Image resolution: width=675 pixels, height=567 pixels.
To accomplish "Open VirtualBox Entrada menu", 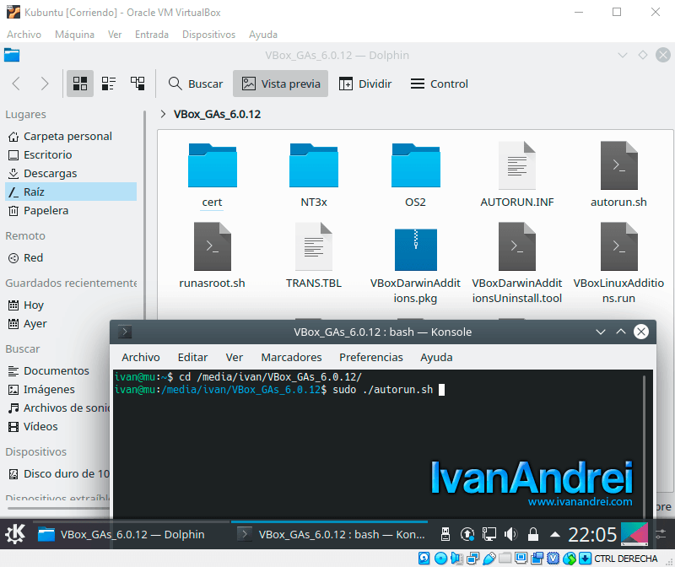I will point(152,35).
